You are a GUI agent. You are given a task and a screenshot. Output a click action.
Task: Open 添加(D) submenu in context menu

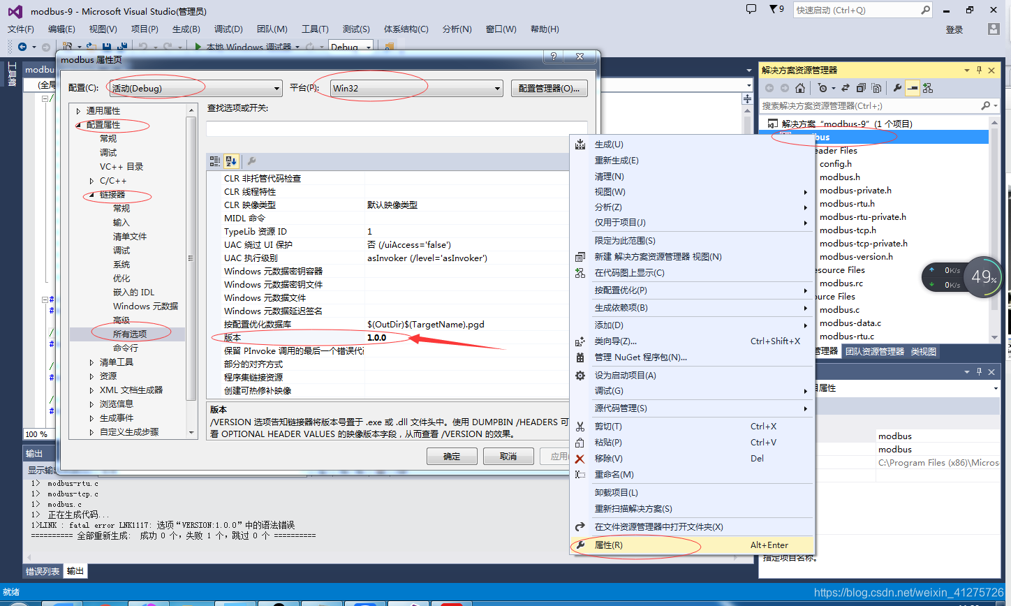point(692,325)
